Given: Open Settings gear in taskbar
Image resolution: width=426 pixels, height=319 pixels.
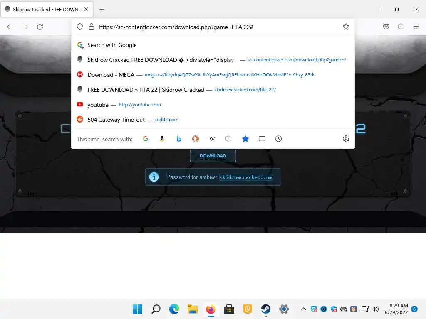Looking at the screenshot, I should 284,309.
